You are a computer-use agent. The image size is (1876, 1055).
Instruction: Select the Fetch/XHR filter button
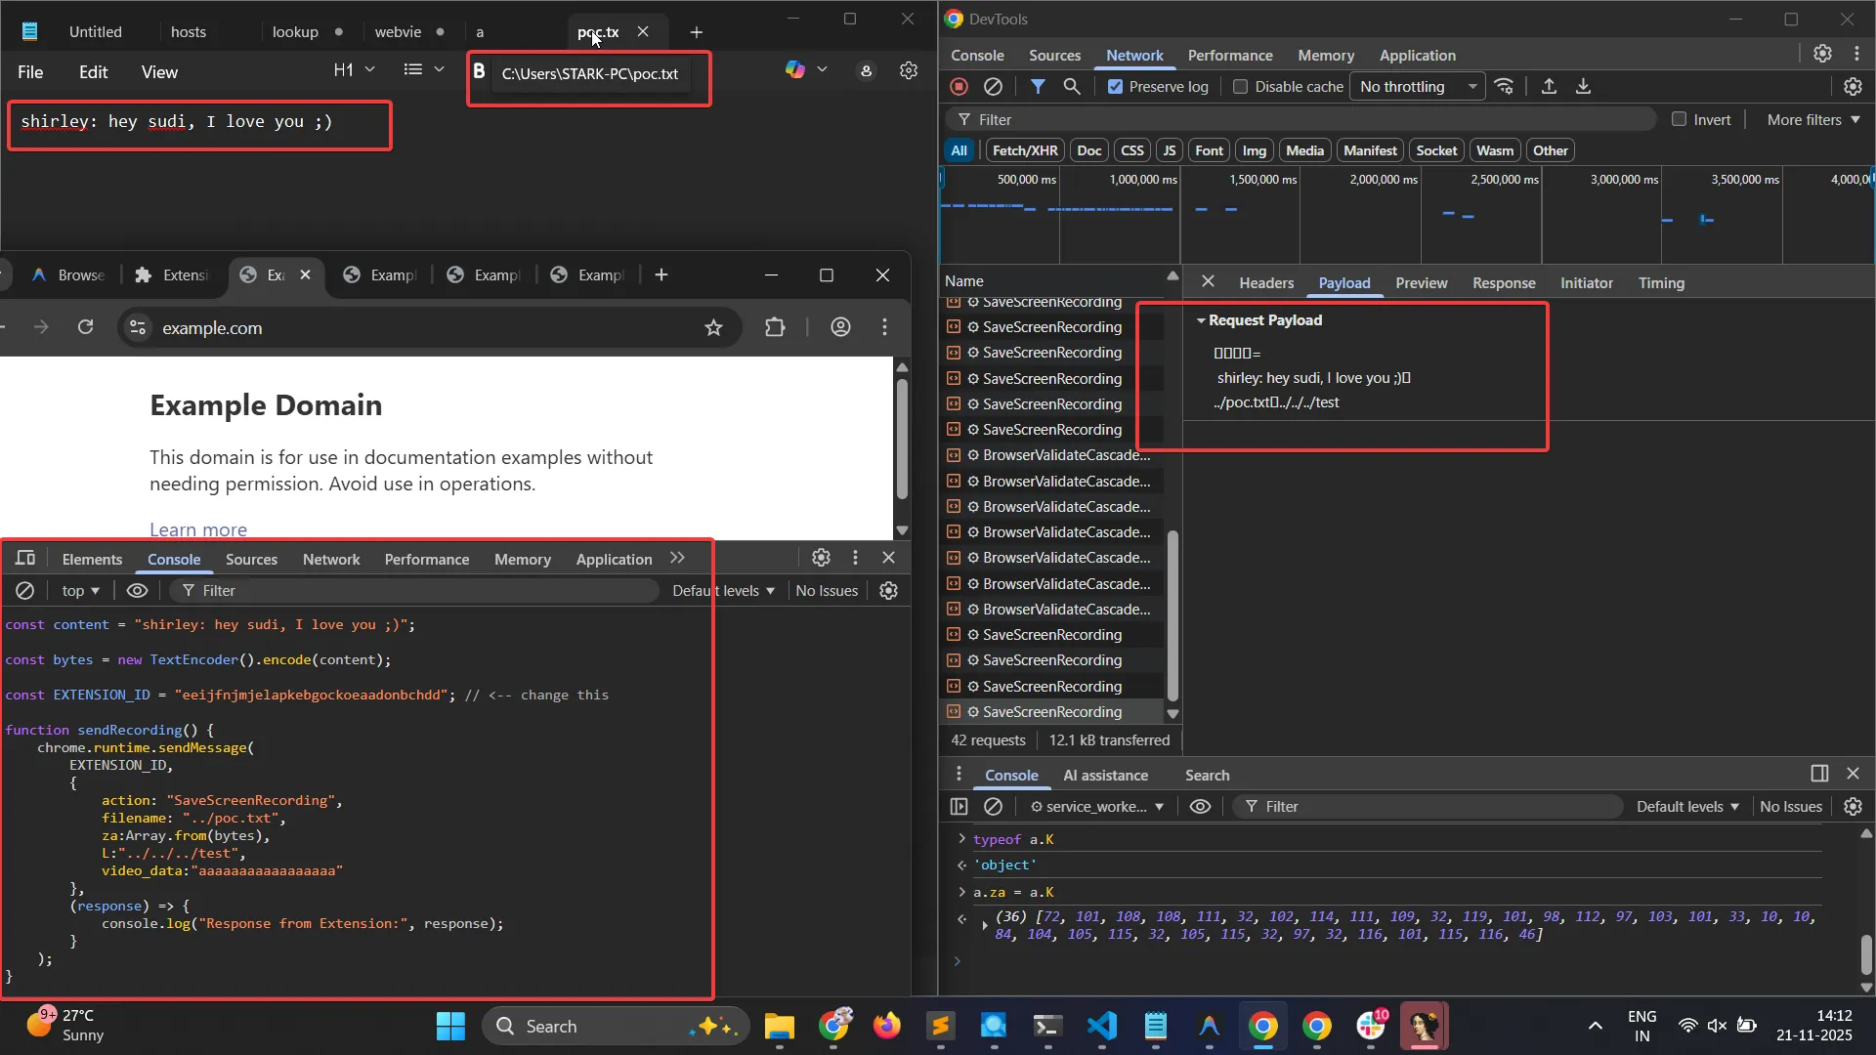1024,150
